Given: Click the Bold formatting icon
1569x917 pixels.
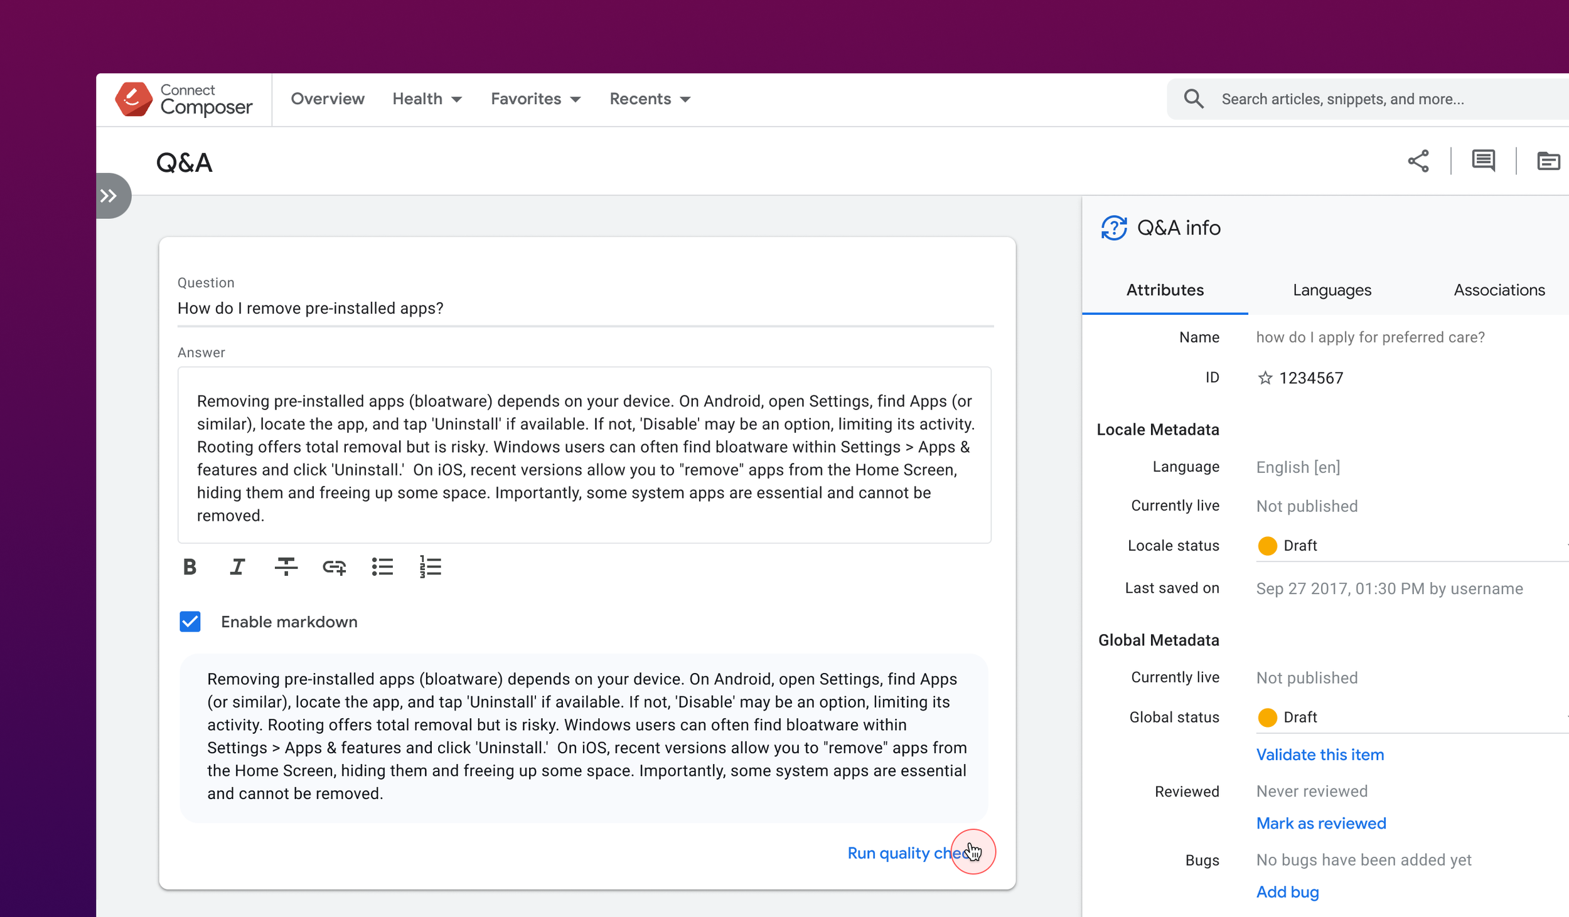Looking at the screenshot, I should [190, 567].
